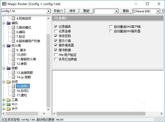This screenshot has width=165, height=122.
Task: Enable Http 用户验证 checkbox
Action: coord(56,55)
